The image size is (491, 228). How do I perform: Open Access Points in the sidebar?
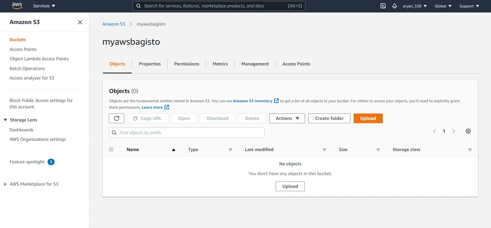tap(23, 49)
